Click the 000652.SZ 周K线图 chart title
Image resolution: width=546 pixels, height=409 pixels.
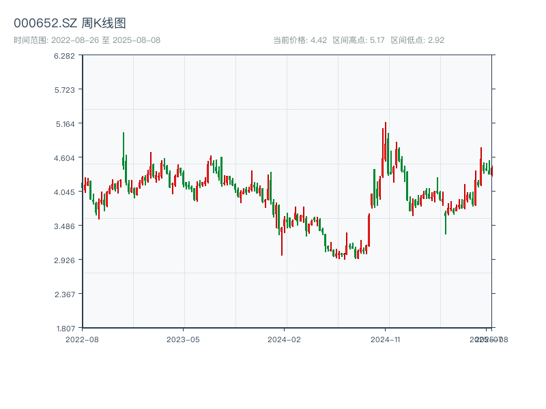pyautogui.click(x=70, y=23)
